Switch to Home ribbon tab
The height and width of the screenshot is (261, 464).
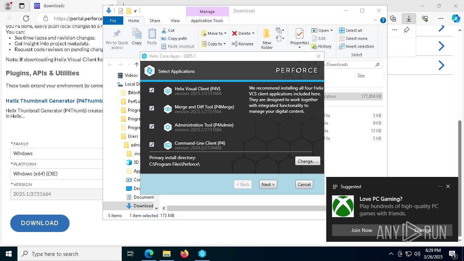(x=134, y=21)
